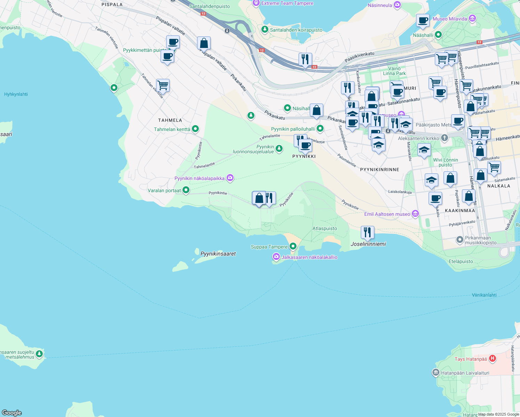Click the Extreme Team Tampere marker
This screenshot has height=417, width=520.
[256, 3]
